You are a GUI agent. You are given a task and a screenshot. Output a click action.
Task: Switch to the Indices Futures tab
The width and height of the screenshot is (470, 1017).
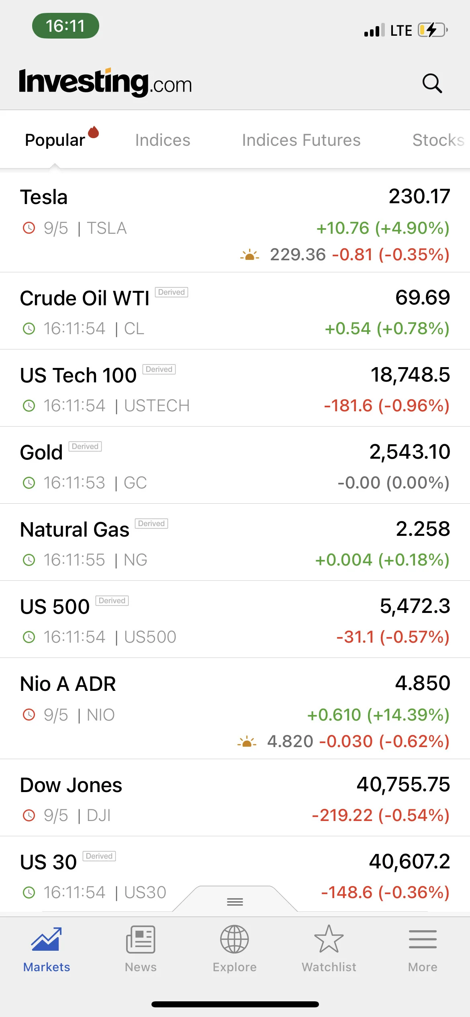pyautogui.click(x=301, y=140)
